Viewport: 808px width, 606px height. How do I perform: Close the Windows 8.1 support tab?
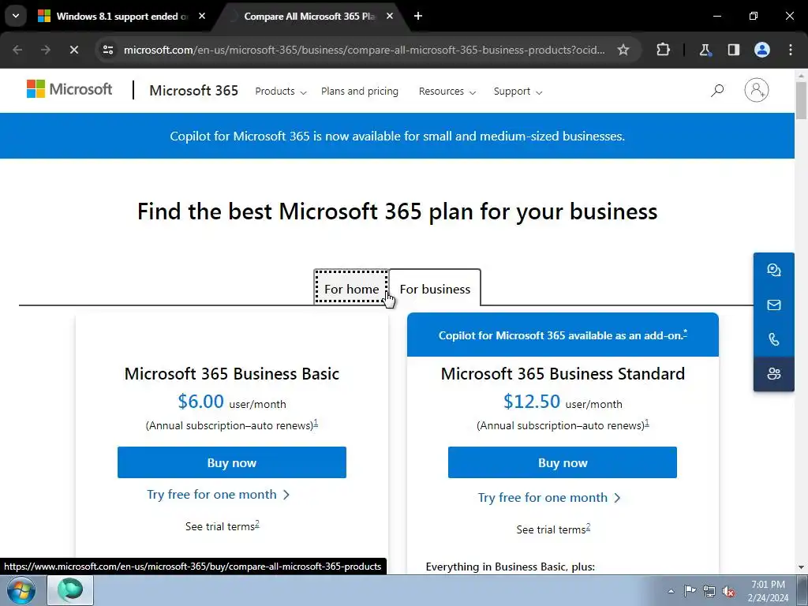tap(202, 16)
